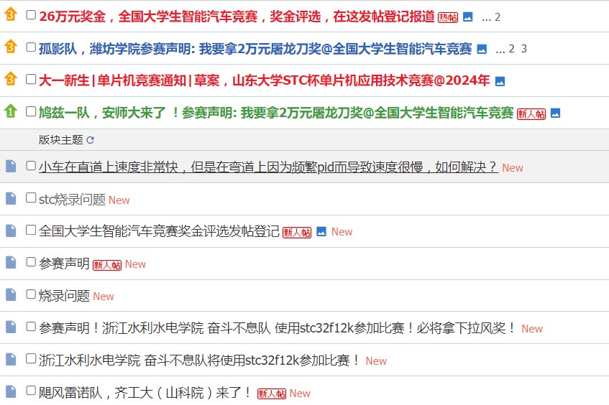Refresh the list with the 版块主题 refresh icon
Screen dimensions: 609x405
click(90, 140)
